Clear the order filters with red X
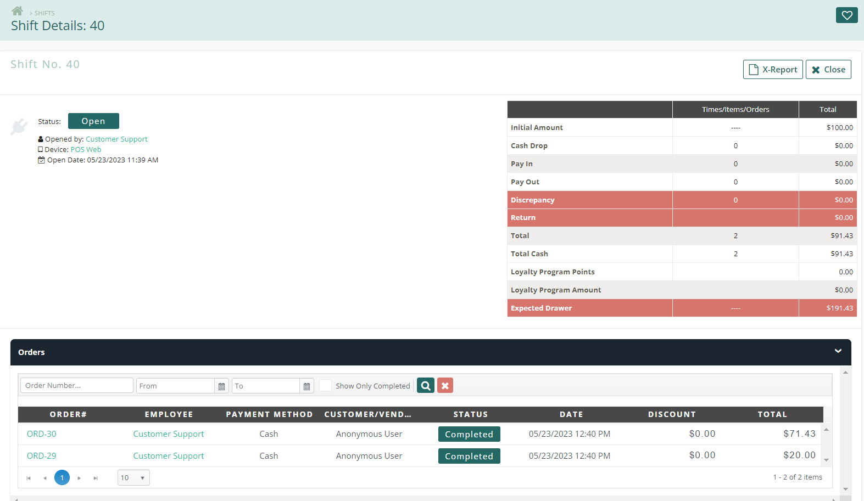Viewport: 864px width, 501px height. coord(445,385)
